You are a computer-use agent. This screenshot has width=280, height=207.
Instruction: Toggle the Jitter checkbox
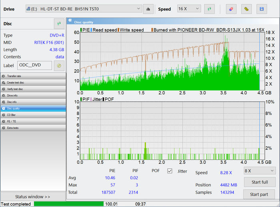coord(170,171)
